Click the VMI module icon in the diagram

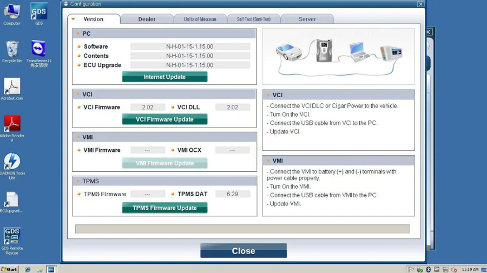(391, 53)
